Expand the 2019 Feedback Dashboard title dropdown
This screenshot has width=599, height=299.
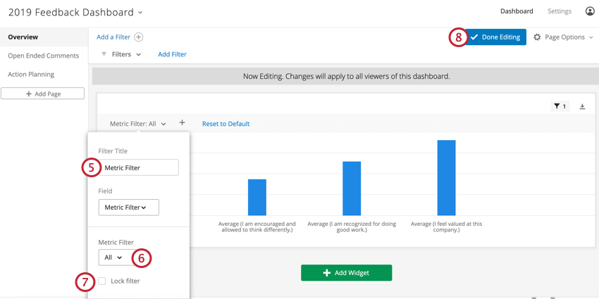click(140, 12)
